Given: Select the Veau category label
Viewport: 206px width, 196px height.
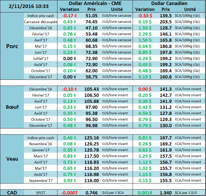Looking at the screenshot, I should point(12,159).
